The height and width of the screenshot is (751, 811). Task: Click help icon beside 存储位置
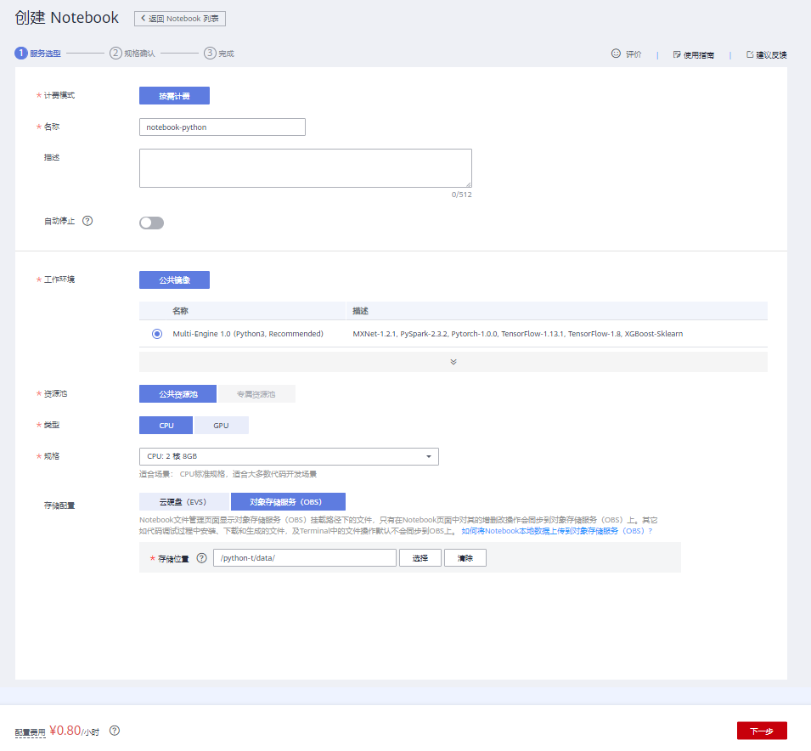pos(201,558)
